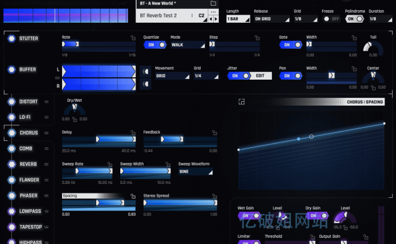Click the BT - A New World bank title
The height and width of the screenshot is (244, 396).
coord(158,3)
